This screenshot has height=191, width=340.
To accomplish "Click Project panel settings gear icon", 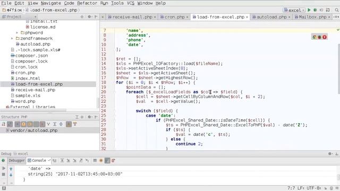I will pos(89,16).
